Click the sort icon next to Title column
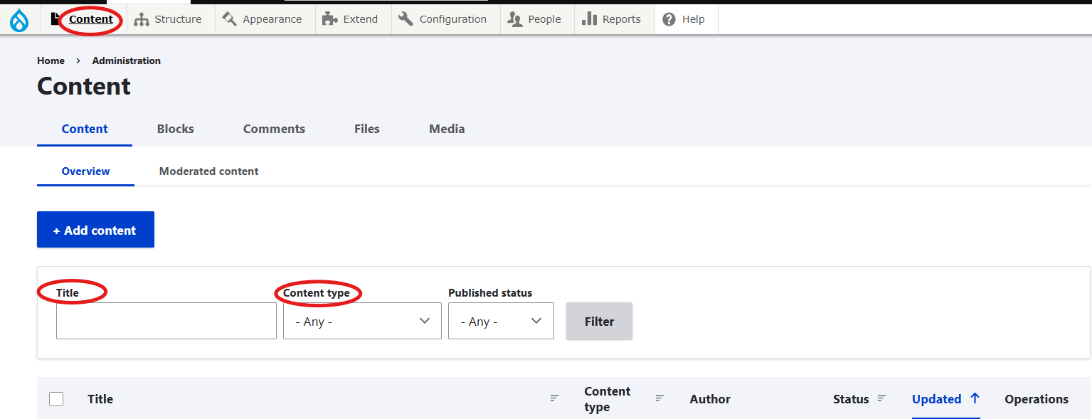 pyautogui.click(x=554, y=398)
